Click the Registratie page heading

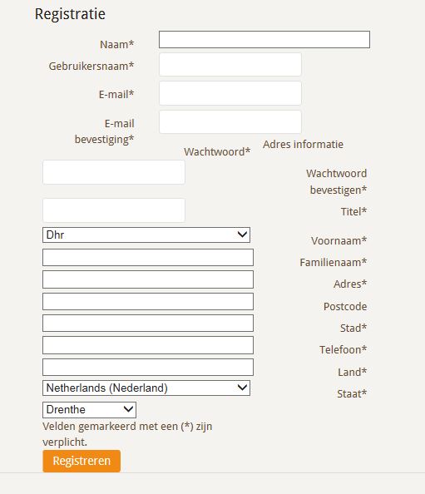coord(70,14)
